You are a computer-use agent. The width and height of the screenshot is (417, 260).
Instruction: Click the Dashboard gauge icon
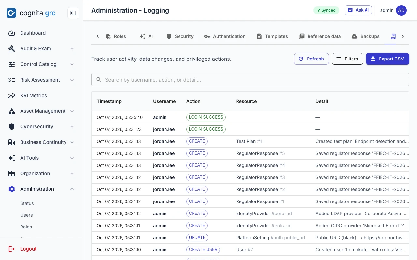[12, 33]
